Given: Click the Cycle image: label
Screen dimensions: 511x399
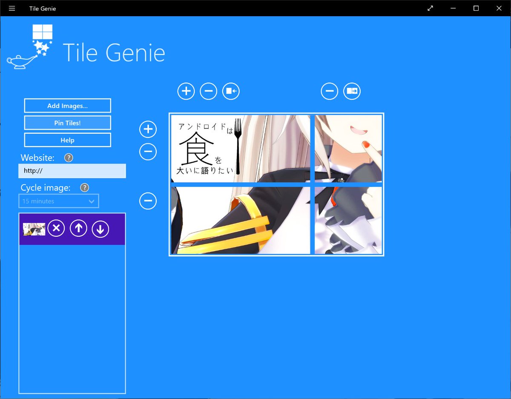Looking at the screenshot, I should [46, 187].
